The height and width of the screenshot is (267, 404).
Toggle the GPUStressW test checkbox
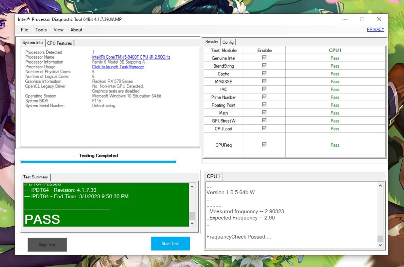pos(264,120)
